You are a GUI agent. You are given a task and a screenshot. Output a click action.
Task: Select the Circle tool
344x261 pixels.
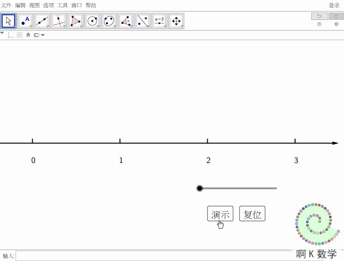point(92,21)
